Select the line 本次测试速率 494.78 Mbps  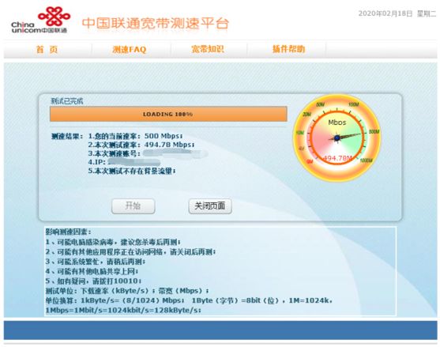click(141, 145)
